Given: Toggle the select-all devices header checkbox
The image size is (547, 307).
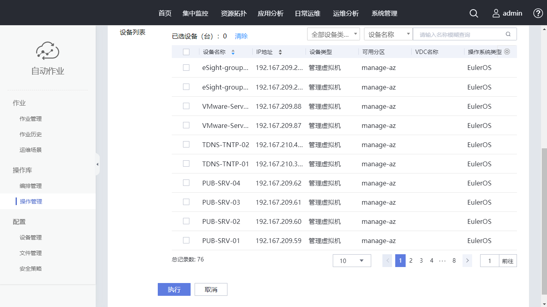Looking at the screenshot, I should (186, 52).
